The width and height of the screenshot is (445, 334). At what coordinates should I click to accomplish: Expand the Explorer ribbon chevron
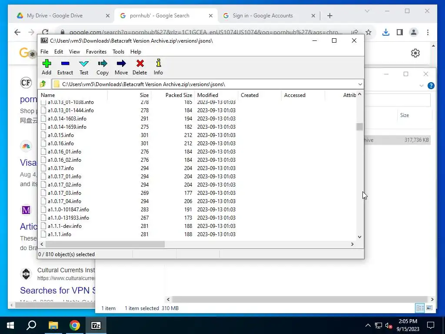pyautogui.click(x=422, y=86)
